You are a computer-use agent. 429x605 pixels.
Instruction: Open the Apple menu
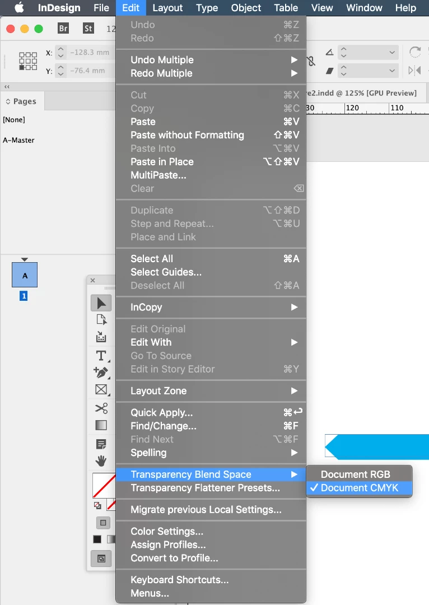pos(19,8)
